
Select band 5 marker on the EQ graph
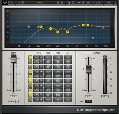pyautogui.click(x=67, y=32)
